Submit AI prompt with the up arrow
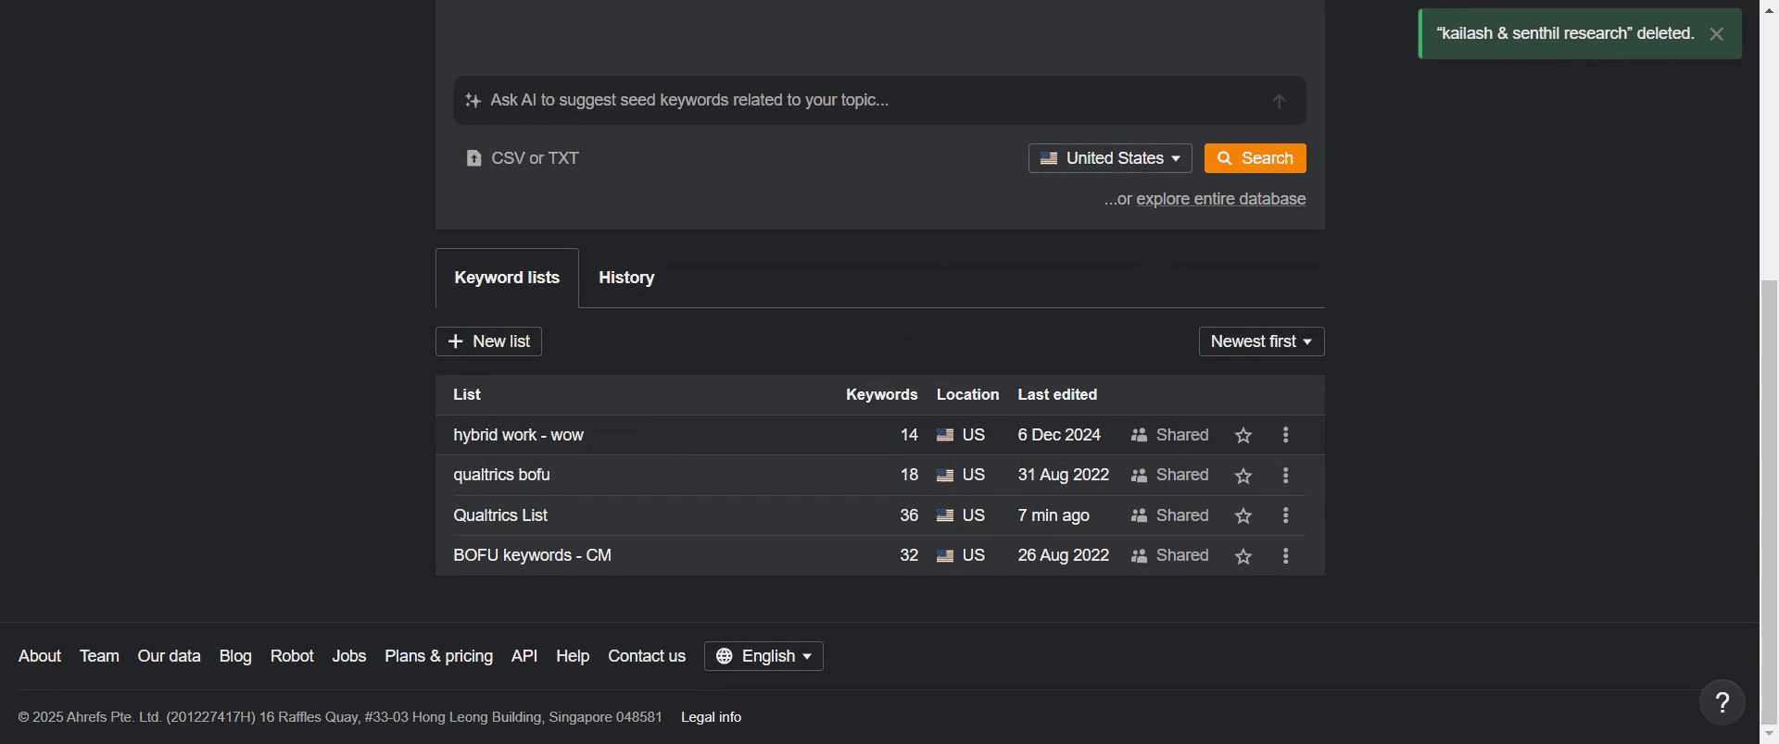The height and width of the screenshot is (744, 1779). click(1279, 101)
